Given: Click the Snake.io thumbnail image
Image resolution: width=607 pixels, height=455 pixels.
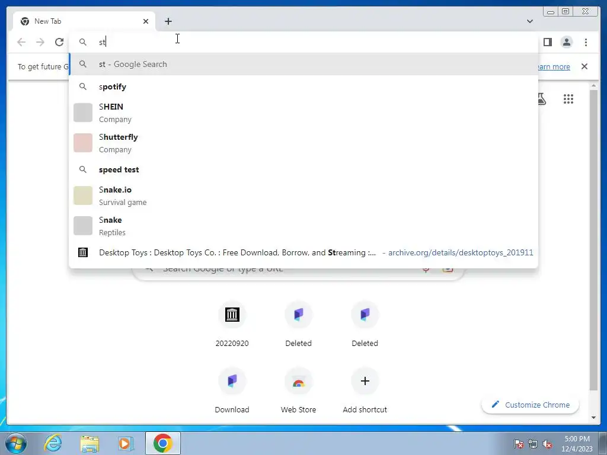Looking at the screenshot, I should click(83, 196).
